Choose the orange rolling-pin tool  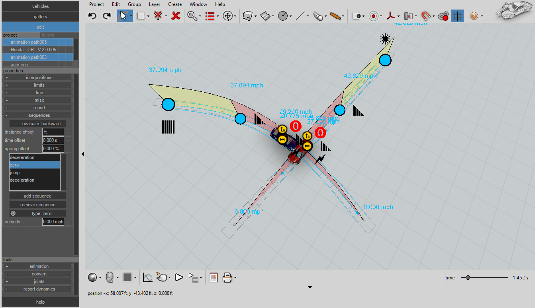click(335, 16)
